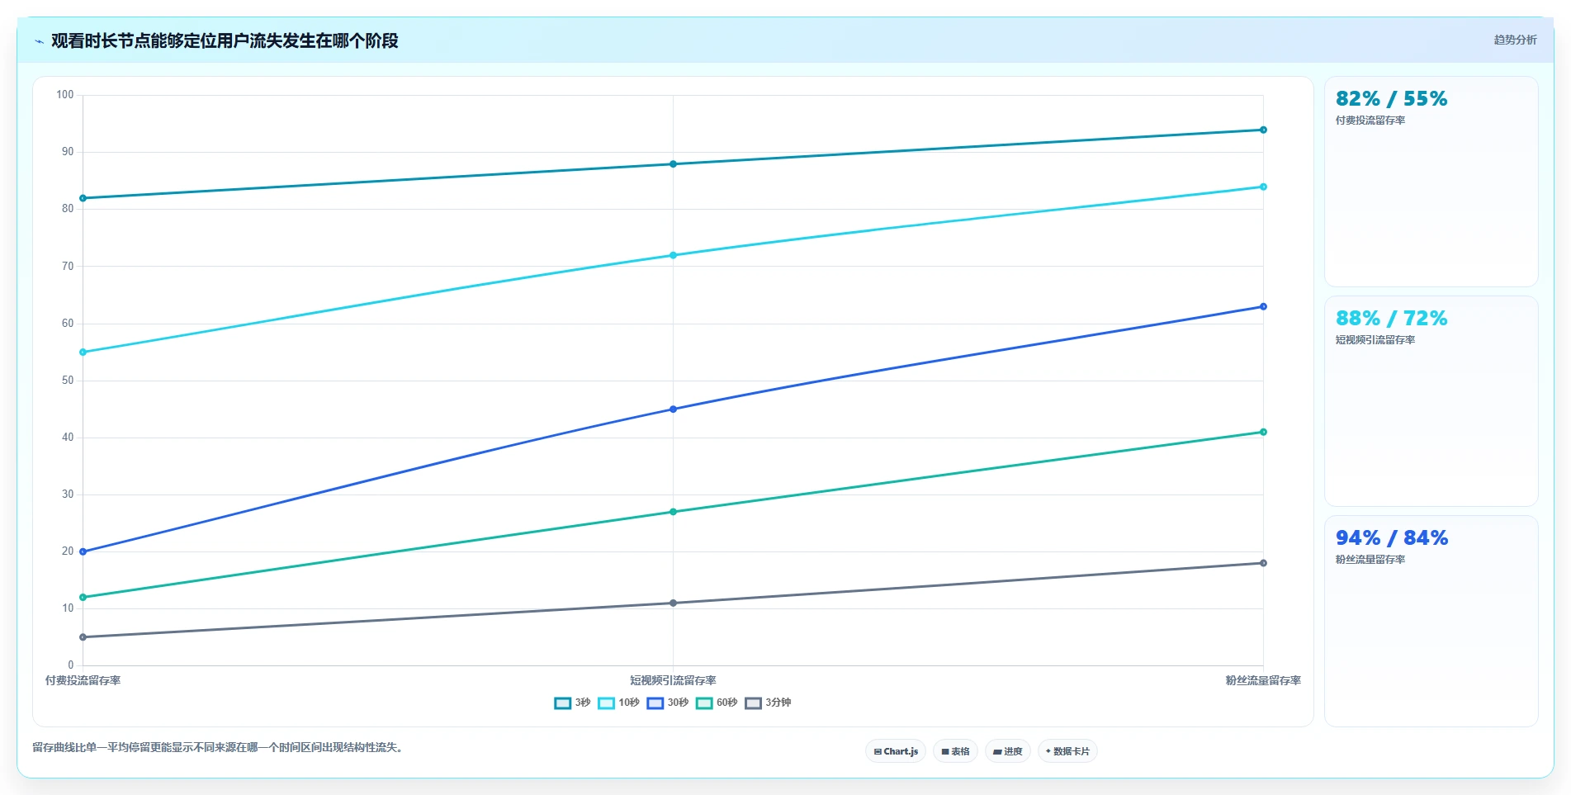The width and height of the screenshot is (1571, 795).
Task: Click the y-axis tick label 70
Action: pyautogui.click(x=68, y=267)
